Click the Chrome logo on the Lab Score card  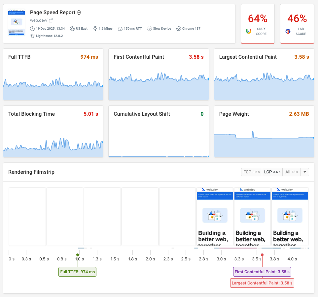[288, 31]
